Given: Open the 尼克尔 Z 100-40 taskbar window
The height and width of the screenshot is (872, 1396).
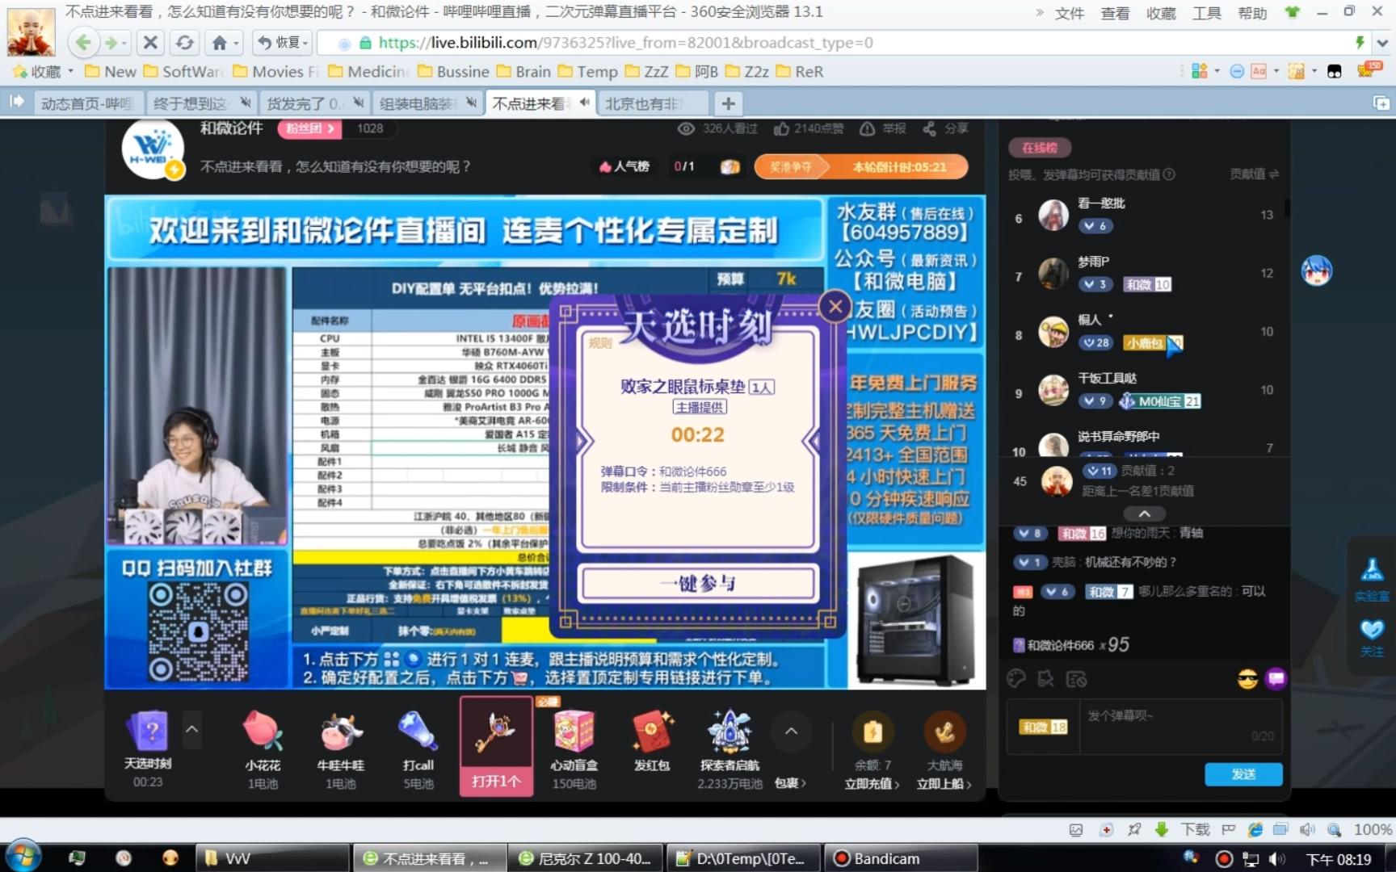Looking at the screenshot, I should (585, 858).
